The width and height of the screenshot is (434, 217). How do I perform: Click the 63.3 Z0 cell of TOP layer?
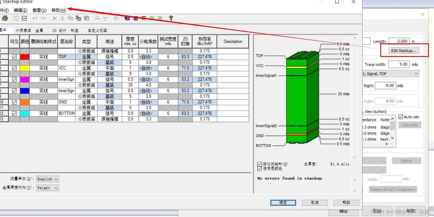click(185, 57)
